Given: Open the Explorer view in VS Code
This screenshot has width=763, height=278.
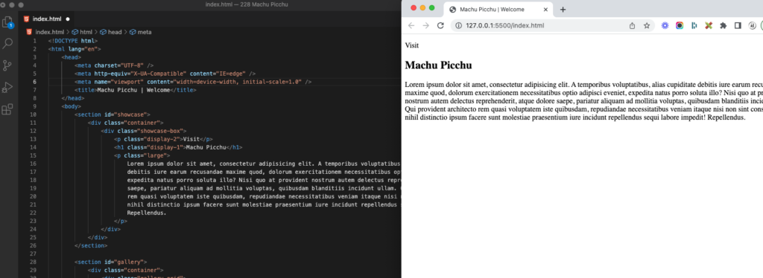Looking at the screenshot, I should coord(7,22).
